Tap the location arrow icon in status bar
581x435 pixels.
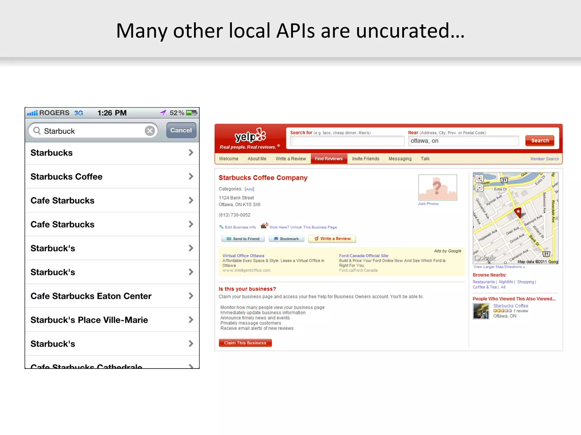pyautogui.click(x=163, y=113)
